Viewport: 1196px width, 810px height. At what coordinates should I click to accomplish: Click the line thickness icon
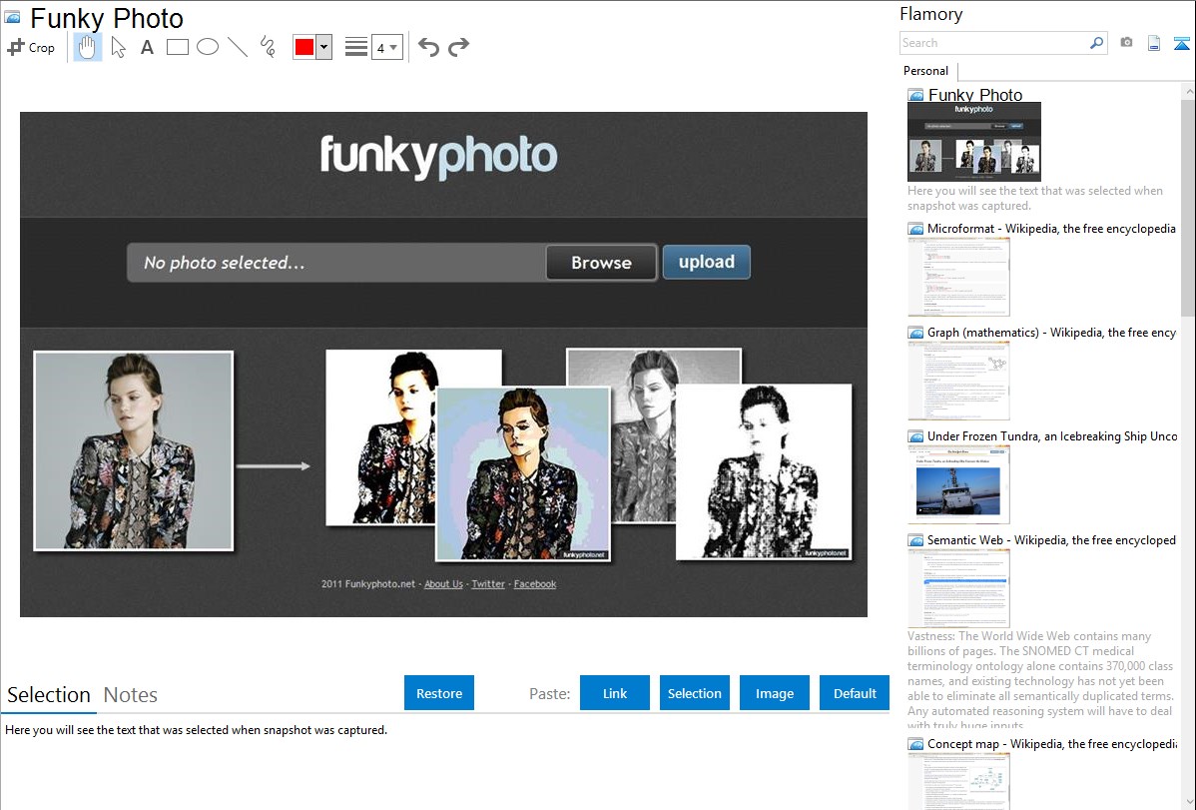click(x=356, y=47)
